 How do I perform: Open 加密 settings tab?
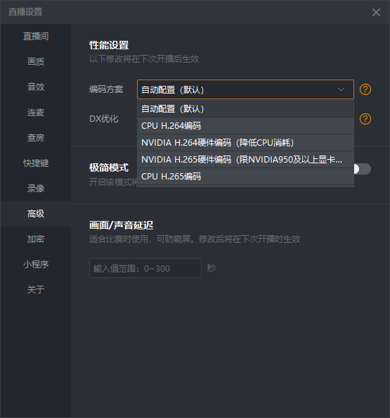pos(36,239)
